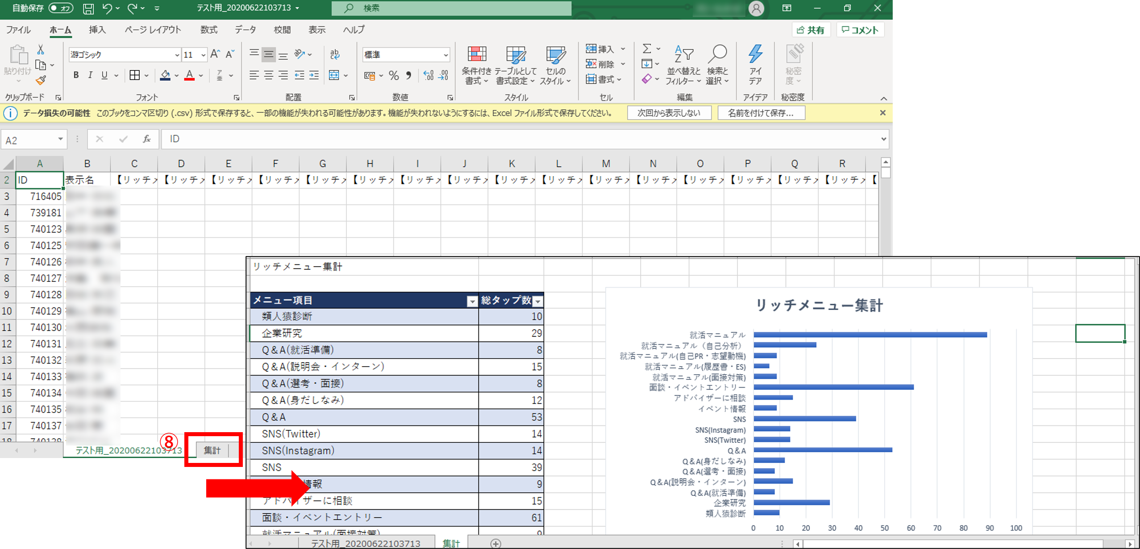Open the font size dropdown showing 11

point(203,55)
